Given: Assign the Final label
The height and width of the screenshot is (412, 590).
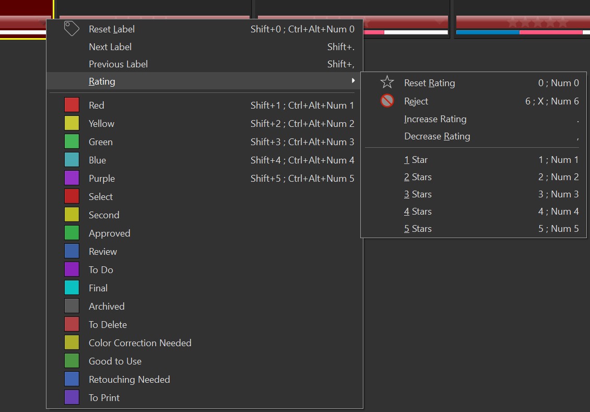Looking at the screenshot, I should 204,288.
